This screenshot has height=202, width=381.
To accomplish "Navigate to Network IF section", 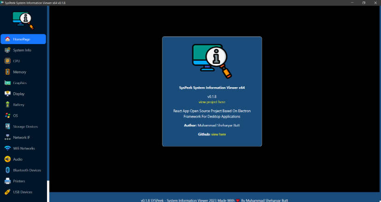I will pyautogui.click(x=21, y=137).
